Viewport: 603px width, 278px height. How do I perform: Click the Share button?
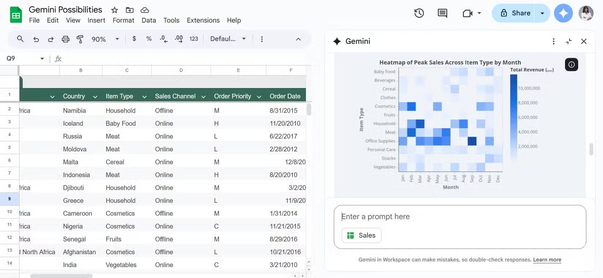point(515,13)
